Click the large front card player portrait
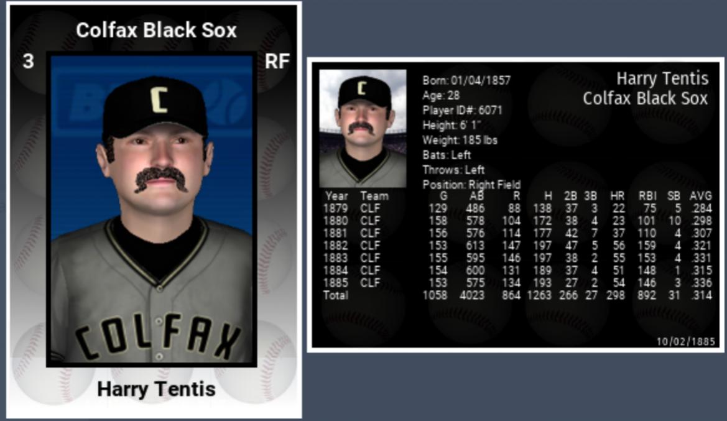 pyautogui.click(x=152, y=209)
